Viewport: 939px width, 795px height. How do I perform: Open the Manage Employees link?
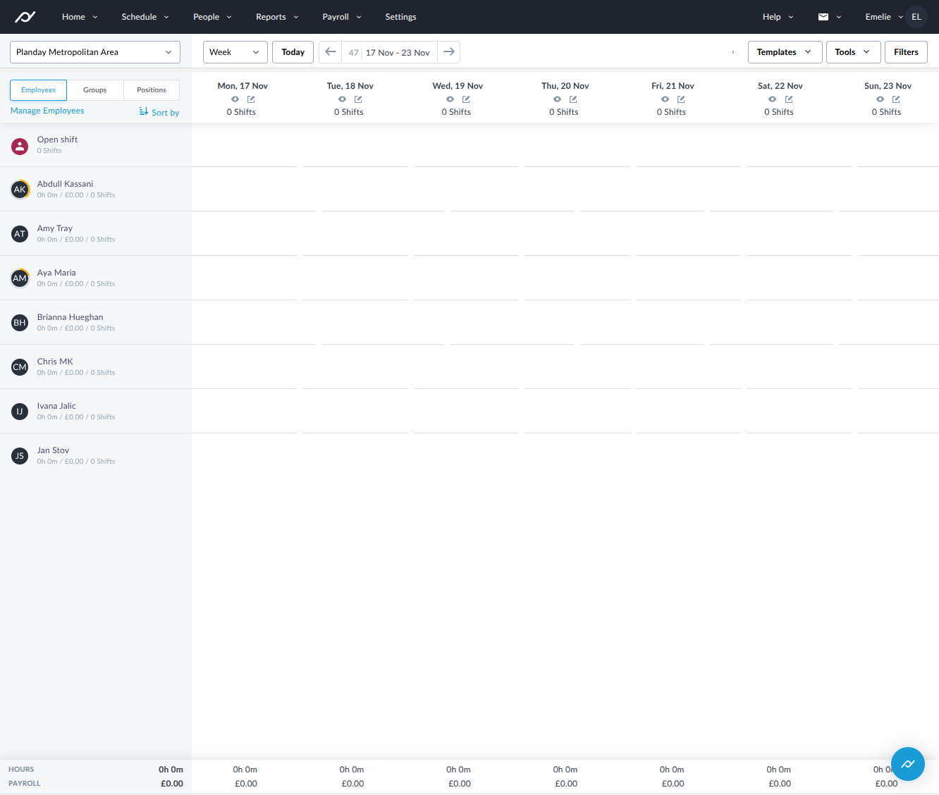(x=47, y=110)
